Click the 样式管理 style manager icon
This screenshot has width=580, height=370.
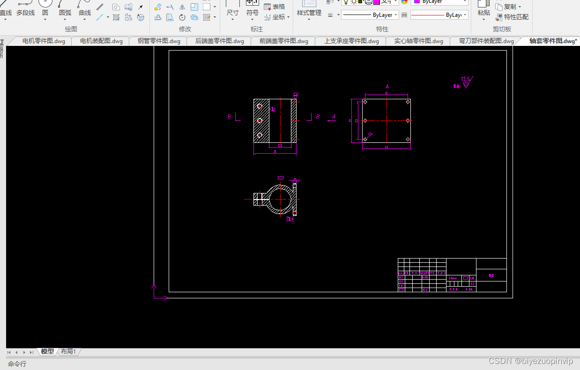pyautogui.click(x=309, y=8)
